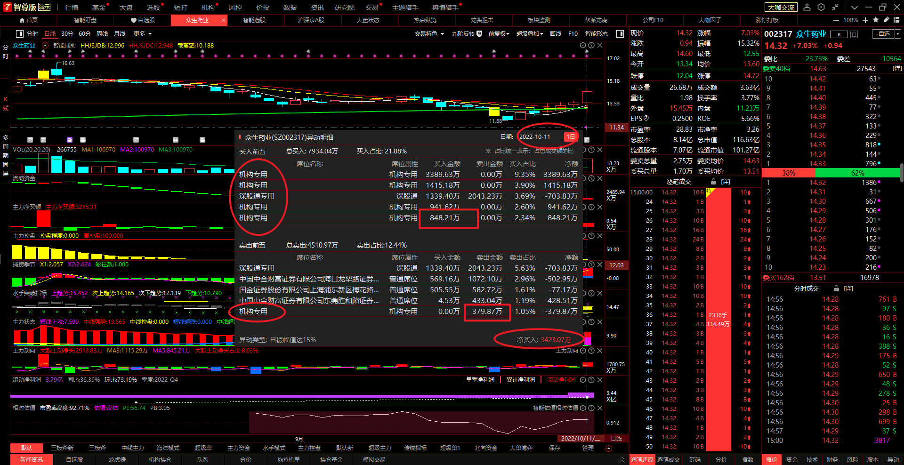Expand the 前复权 dropdown
The image size is (904, 465).
click(x=499, y=34)
